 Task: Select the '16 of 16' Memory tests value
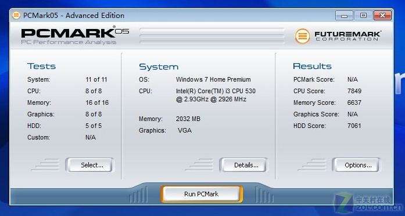[97, 102]
